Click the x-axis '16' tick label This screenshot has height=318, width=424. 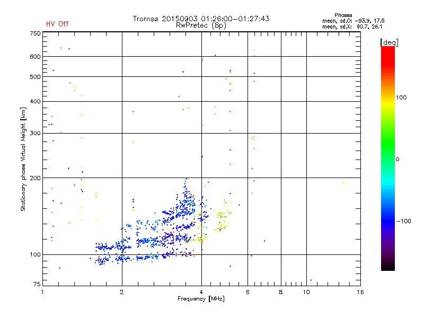[360, 292]
